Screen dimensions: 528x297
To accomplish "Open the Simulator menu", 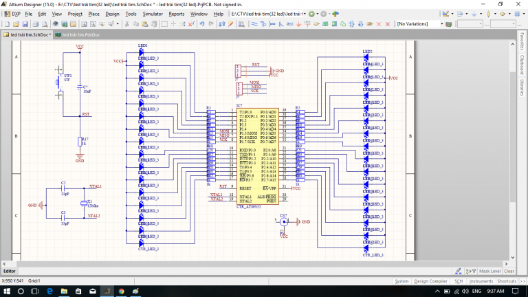I will pos(153,13).
